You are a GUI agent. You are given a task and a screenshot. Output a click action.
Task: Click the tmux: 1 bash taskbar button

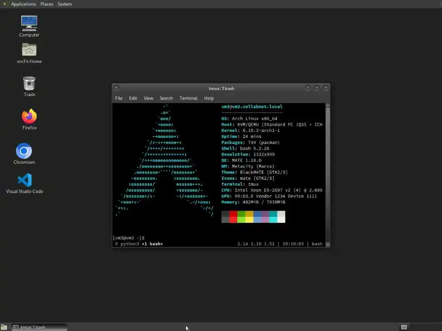(x=39, y=328)
